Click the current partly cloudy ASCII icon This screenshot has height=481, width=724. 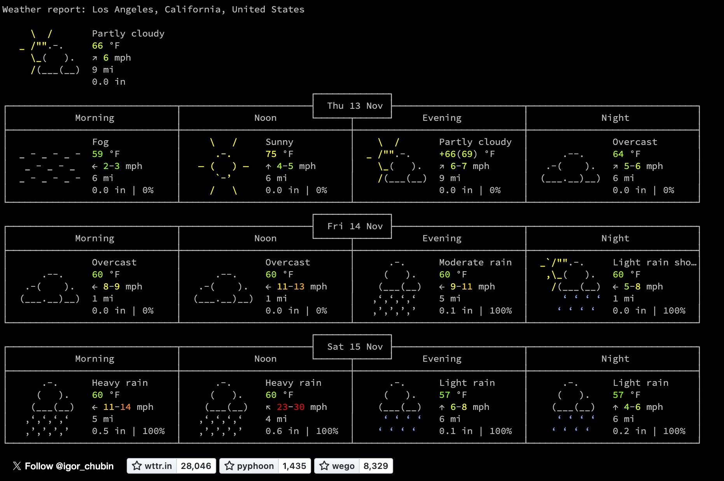tap(50, 52)
